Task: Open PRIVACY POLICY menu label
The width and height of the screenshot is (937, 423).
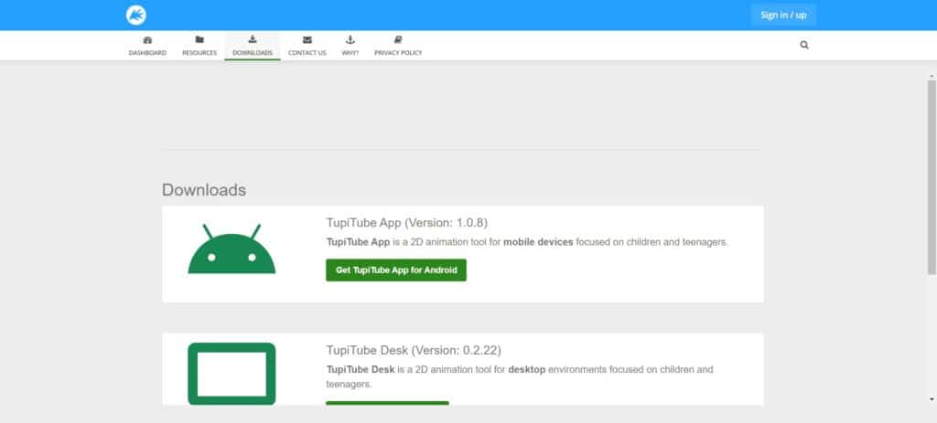Action: click(x=398, y=53)
